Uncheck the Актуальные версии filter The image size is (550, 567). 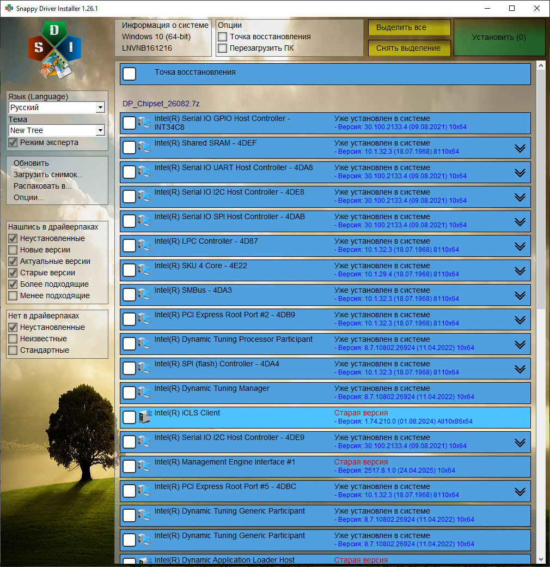(x=13, y=262)
